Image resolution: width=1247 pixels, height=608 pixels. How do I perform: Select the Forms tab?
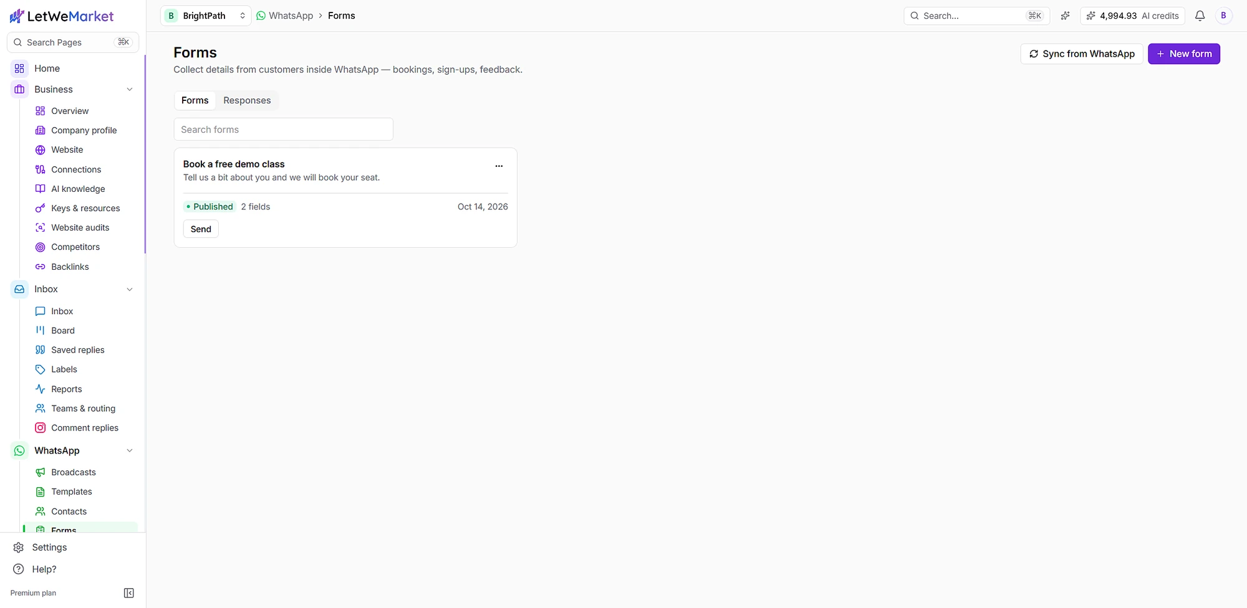pos(195,100)
